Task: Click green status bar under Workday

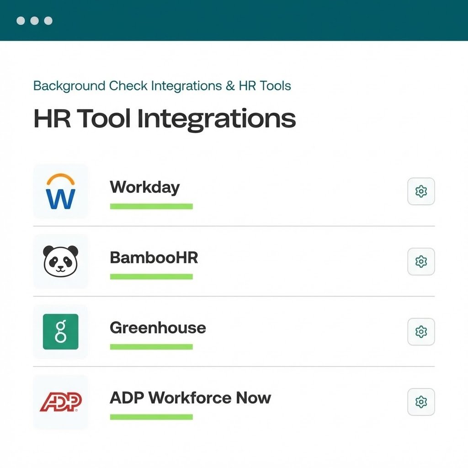Action: [151, 207]
